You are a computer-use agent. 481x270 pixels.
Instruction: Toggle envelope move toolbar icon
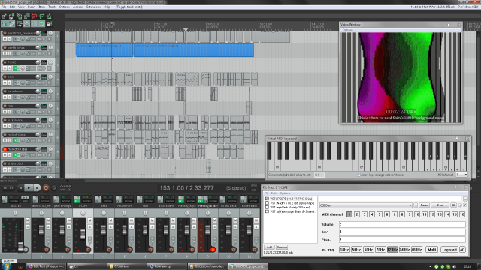(x=27, y=24)
